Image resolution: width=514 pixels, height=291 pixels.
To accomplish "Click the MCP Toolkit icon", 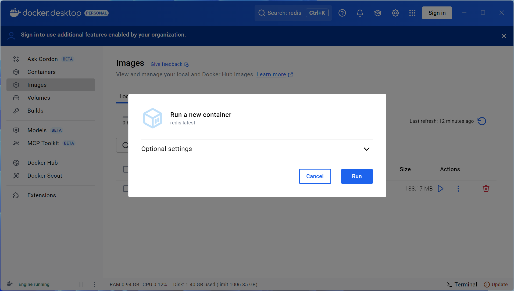I will [x=16, y=143].
